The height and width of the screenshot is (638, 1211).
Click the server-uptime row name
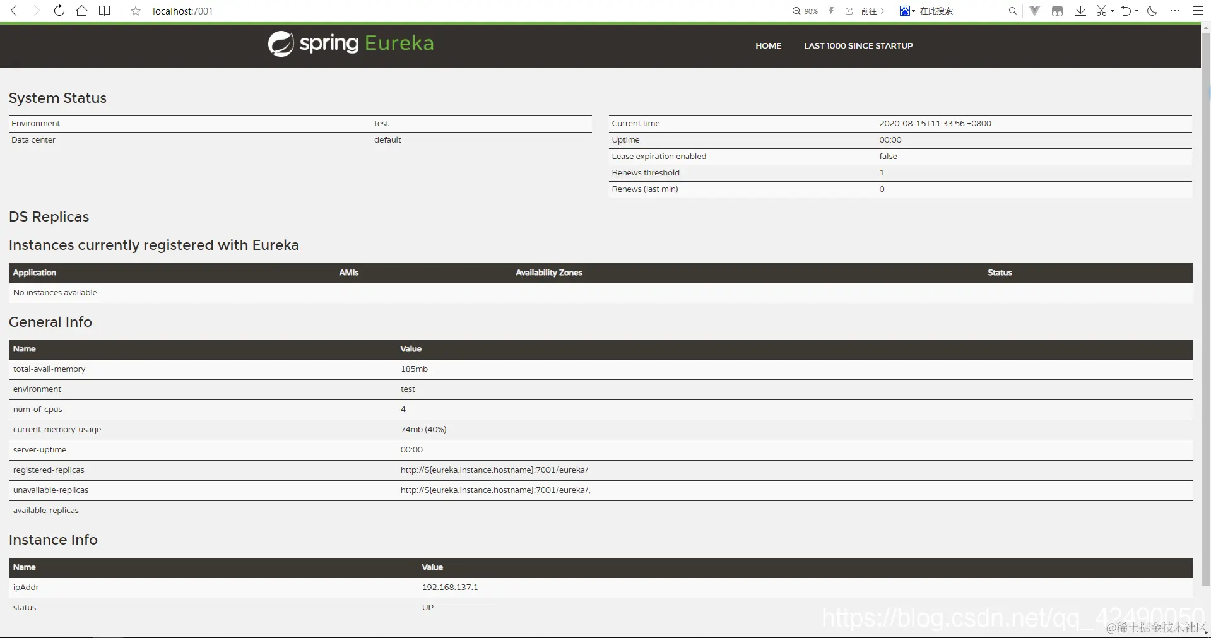click(x=40, y=449)
